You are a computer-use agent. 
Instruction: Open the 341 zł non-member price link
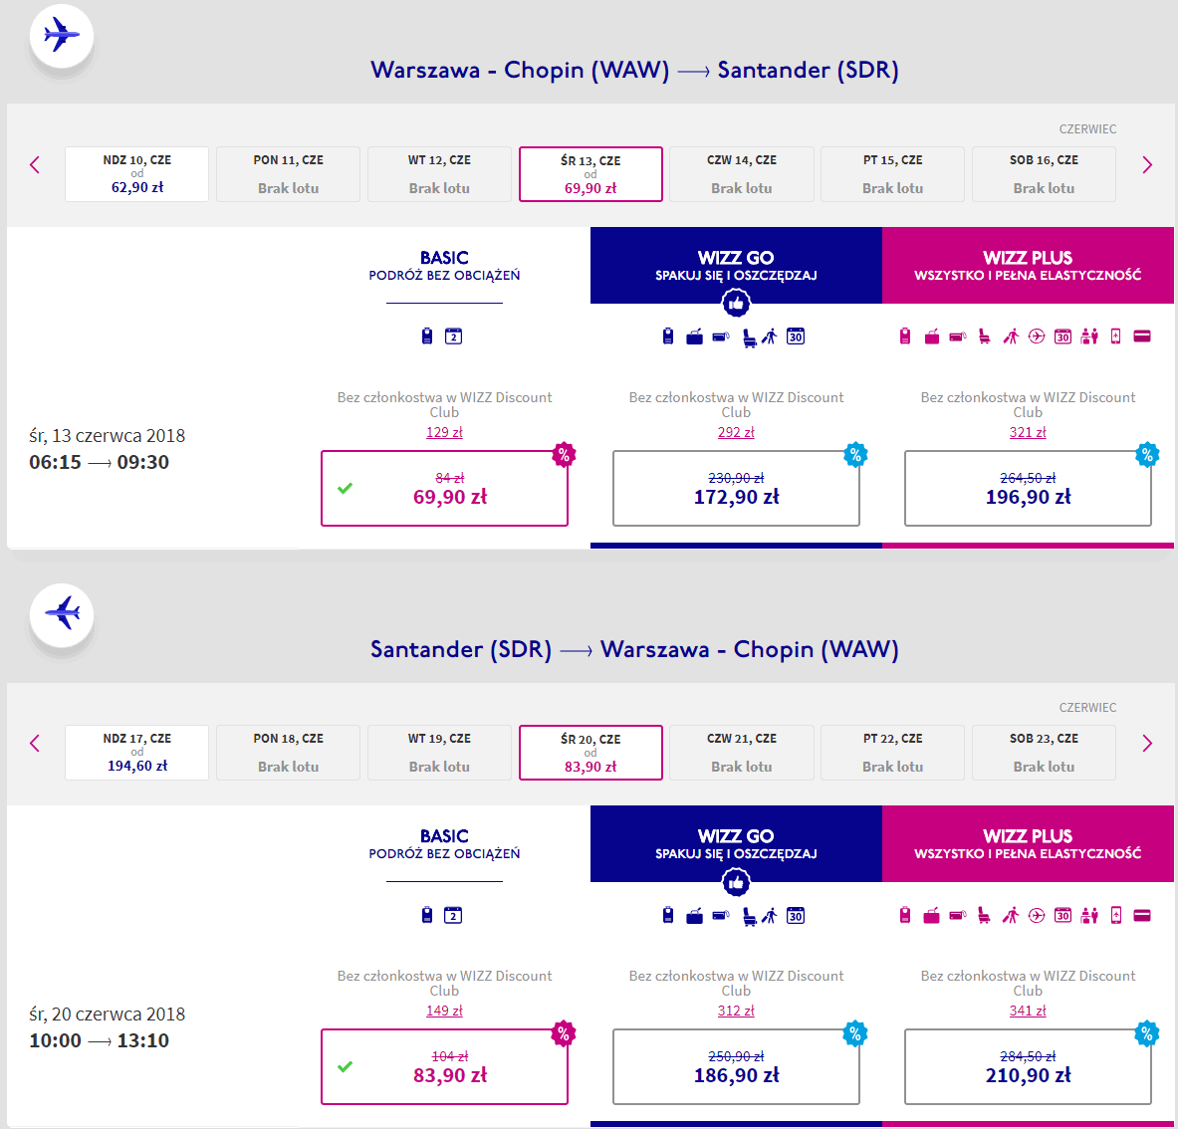pos(1028,1011)
